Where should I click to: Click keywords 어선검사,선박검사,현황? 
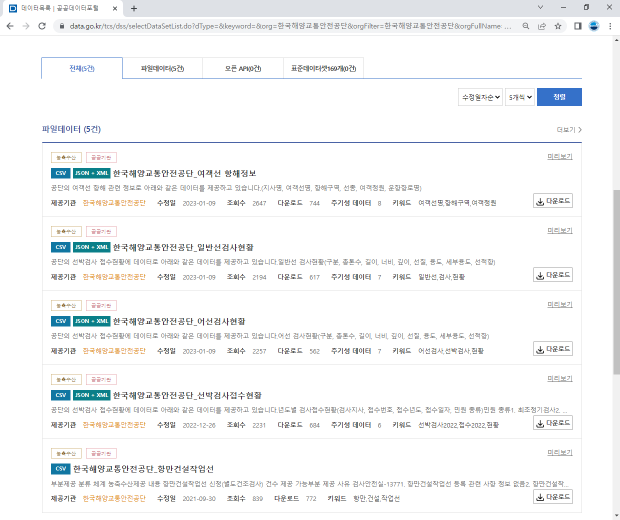point(451,351)
